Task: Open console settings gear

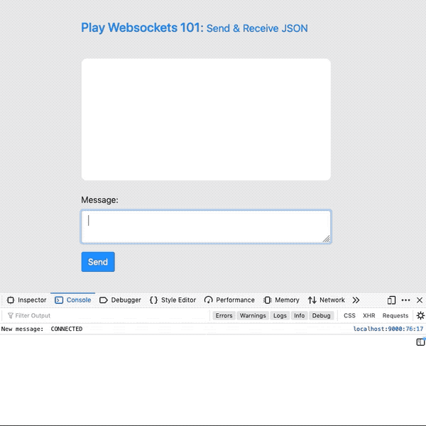Action: tap(420, 315)
